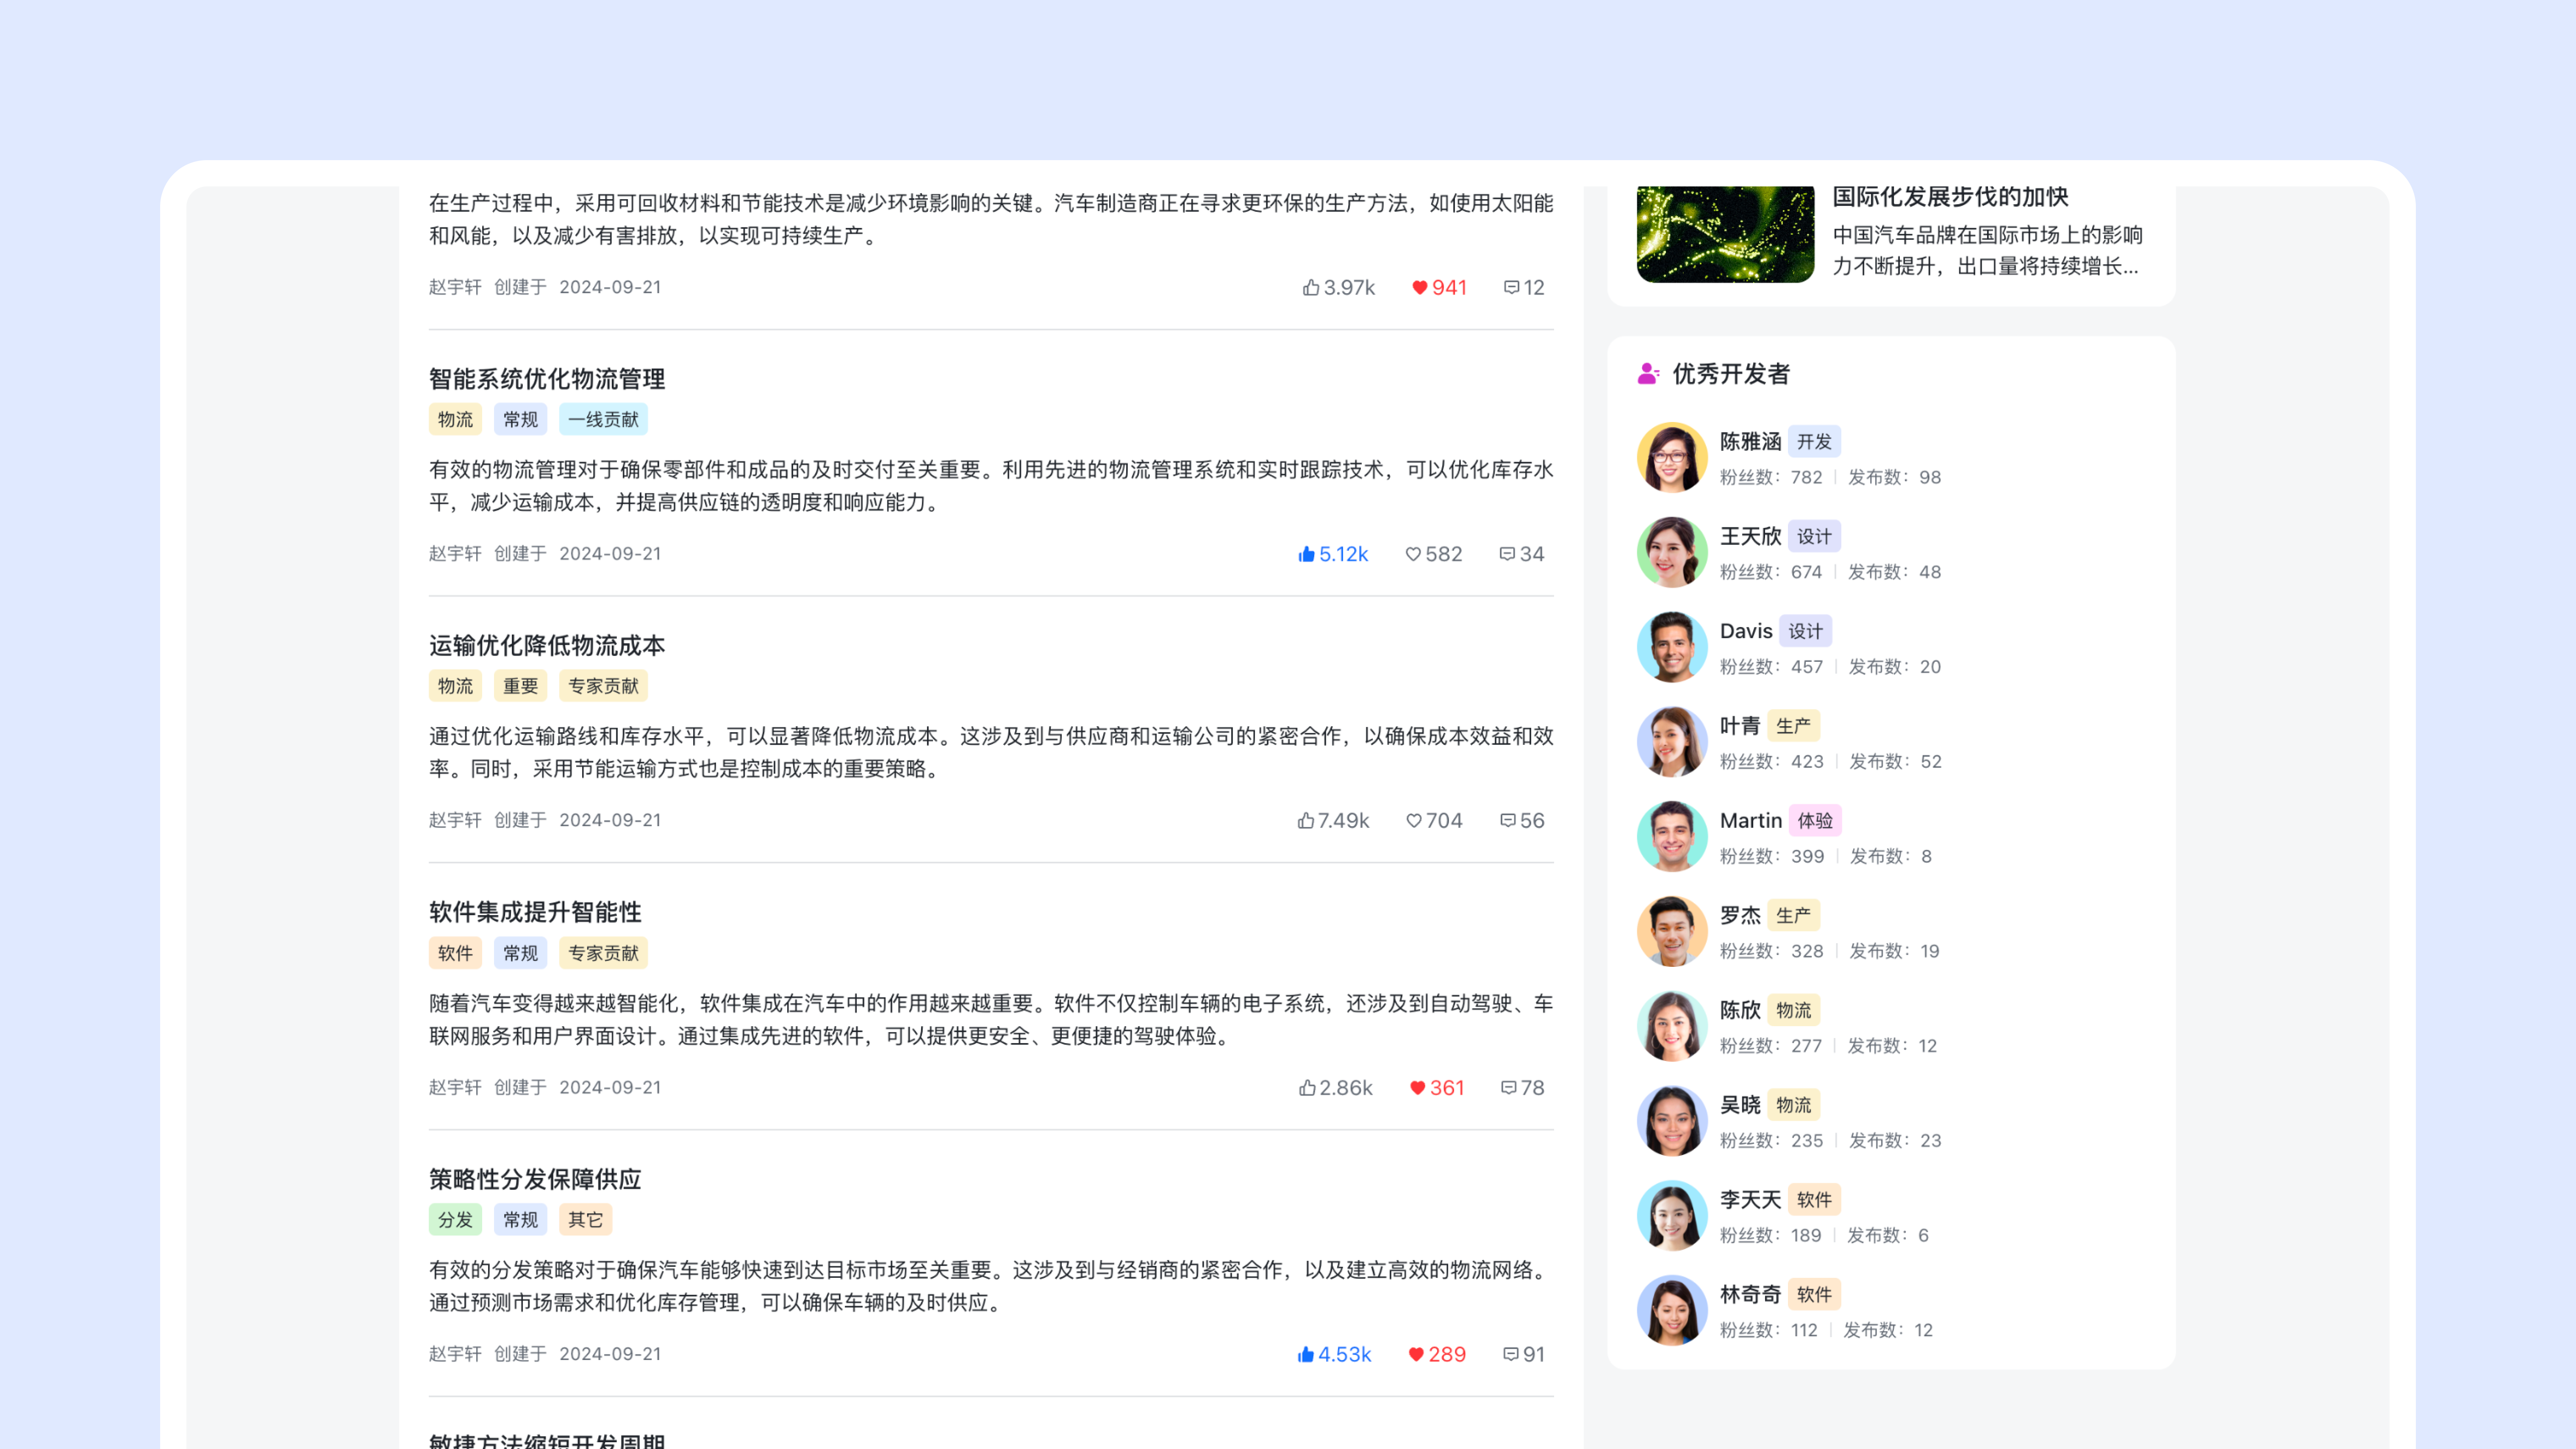2576x1449 pixels.
Task: Click the green particle news thumbnail
Action: (1725, 234)
